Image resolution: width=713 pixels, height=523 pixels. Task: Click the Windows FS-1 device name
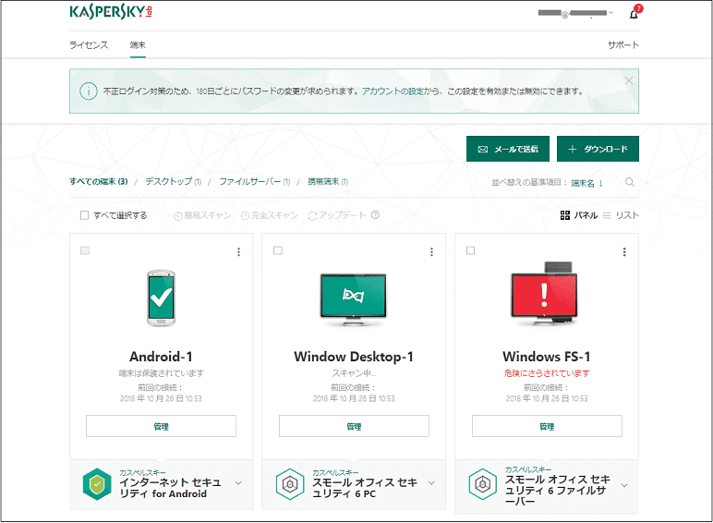pos(547,357)
